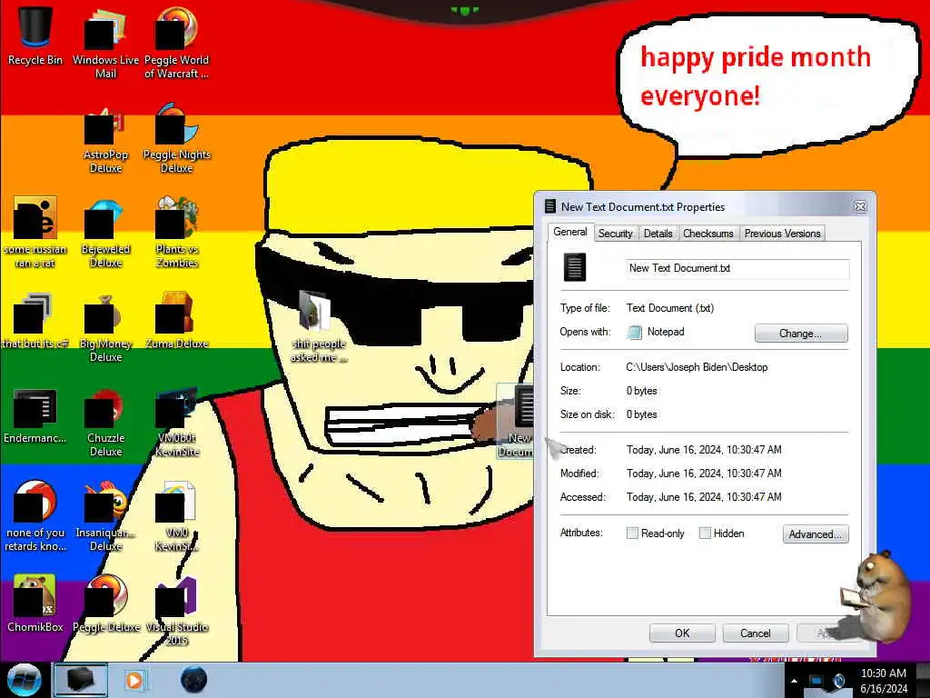
Task: Open the Details tab
Action: point(658,234)
